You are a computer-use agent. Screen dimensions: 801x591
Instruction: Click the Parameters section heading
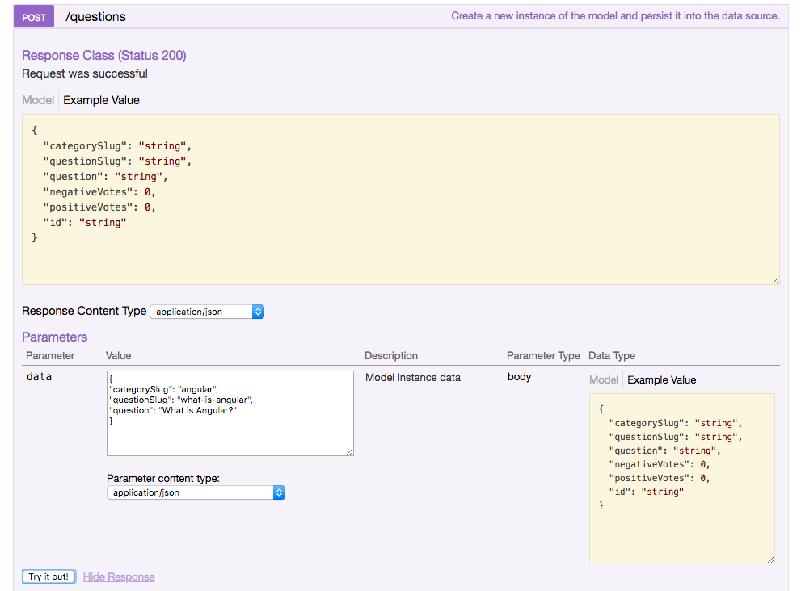[x=55, y=337]
